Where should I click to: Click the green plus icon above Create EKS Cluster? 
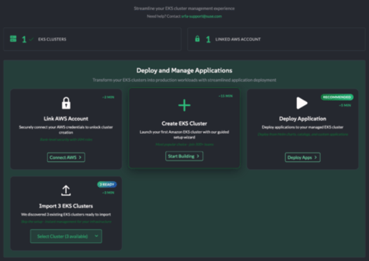coord(184,105)
